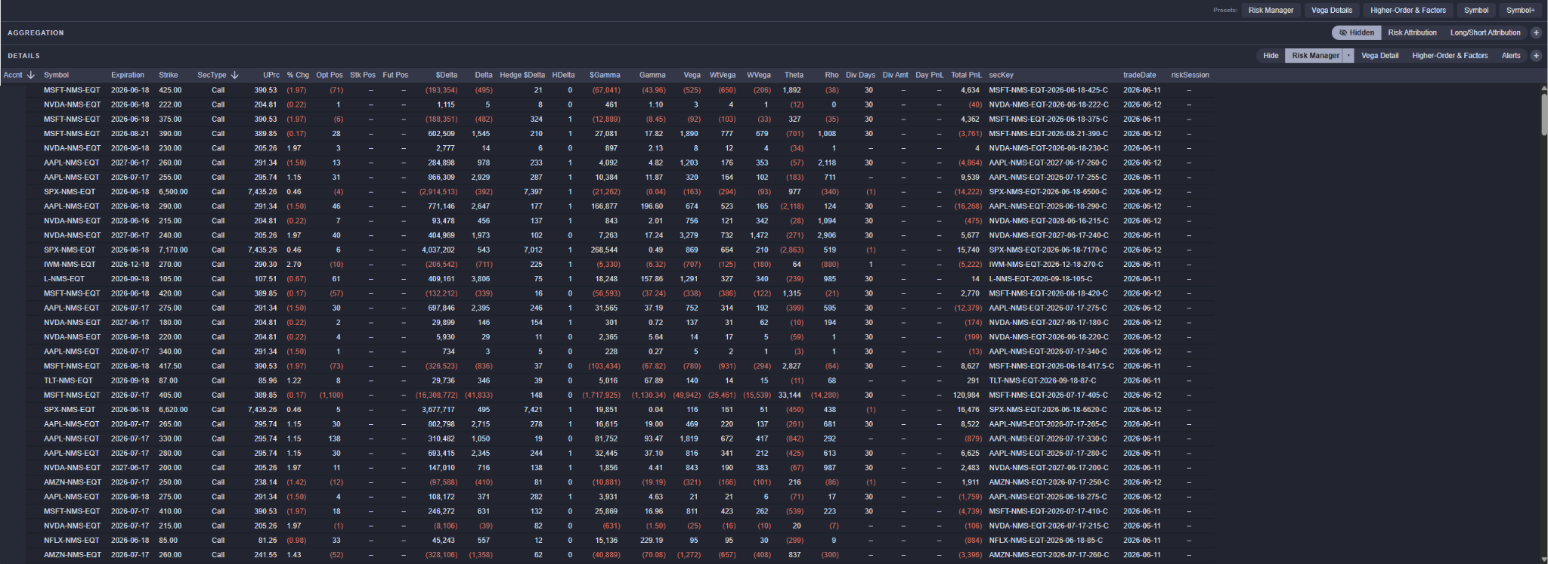
Task: Click the scrollbar up arrow at top of grid
Action: [x=1543, y=88]
